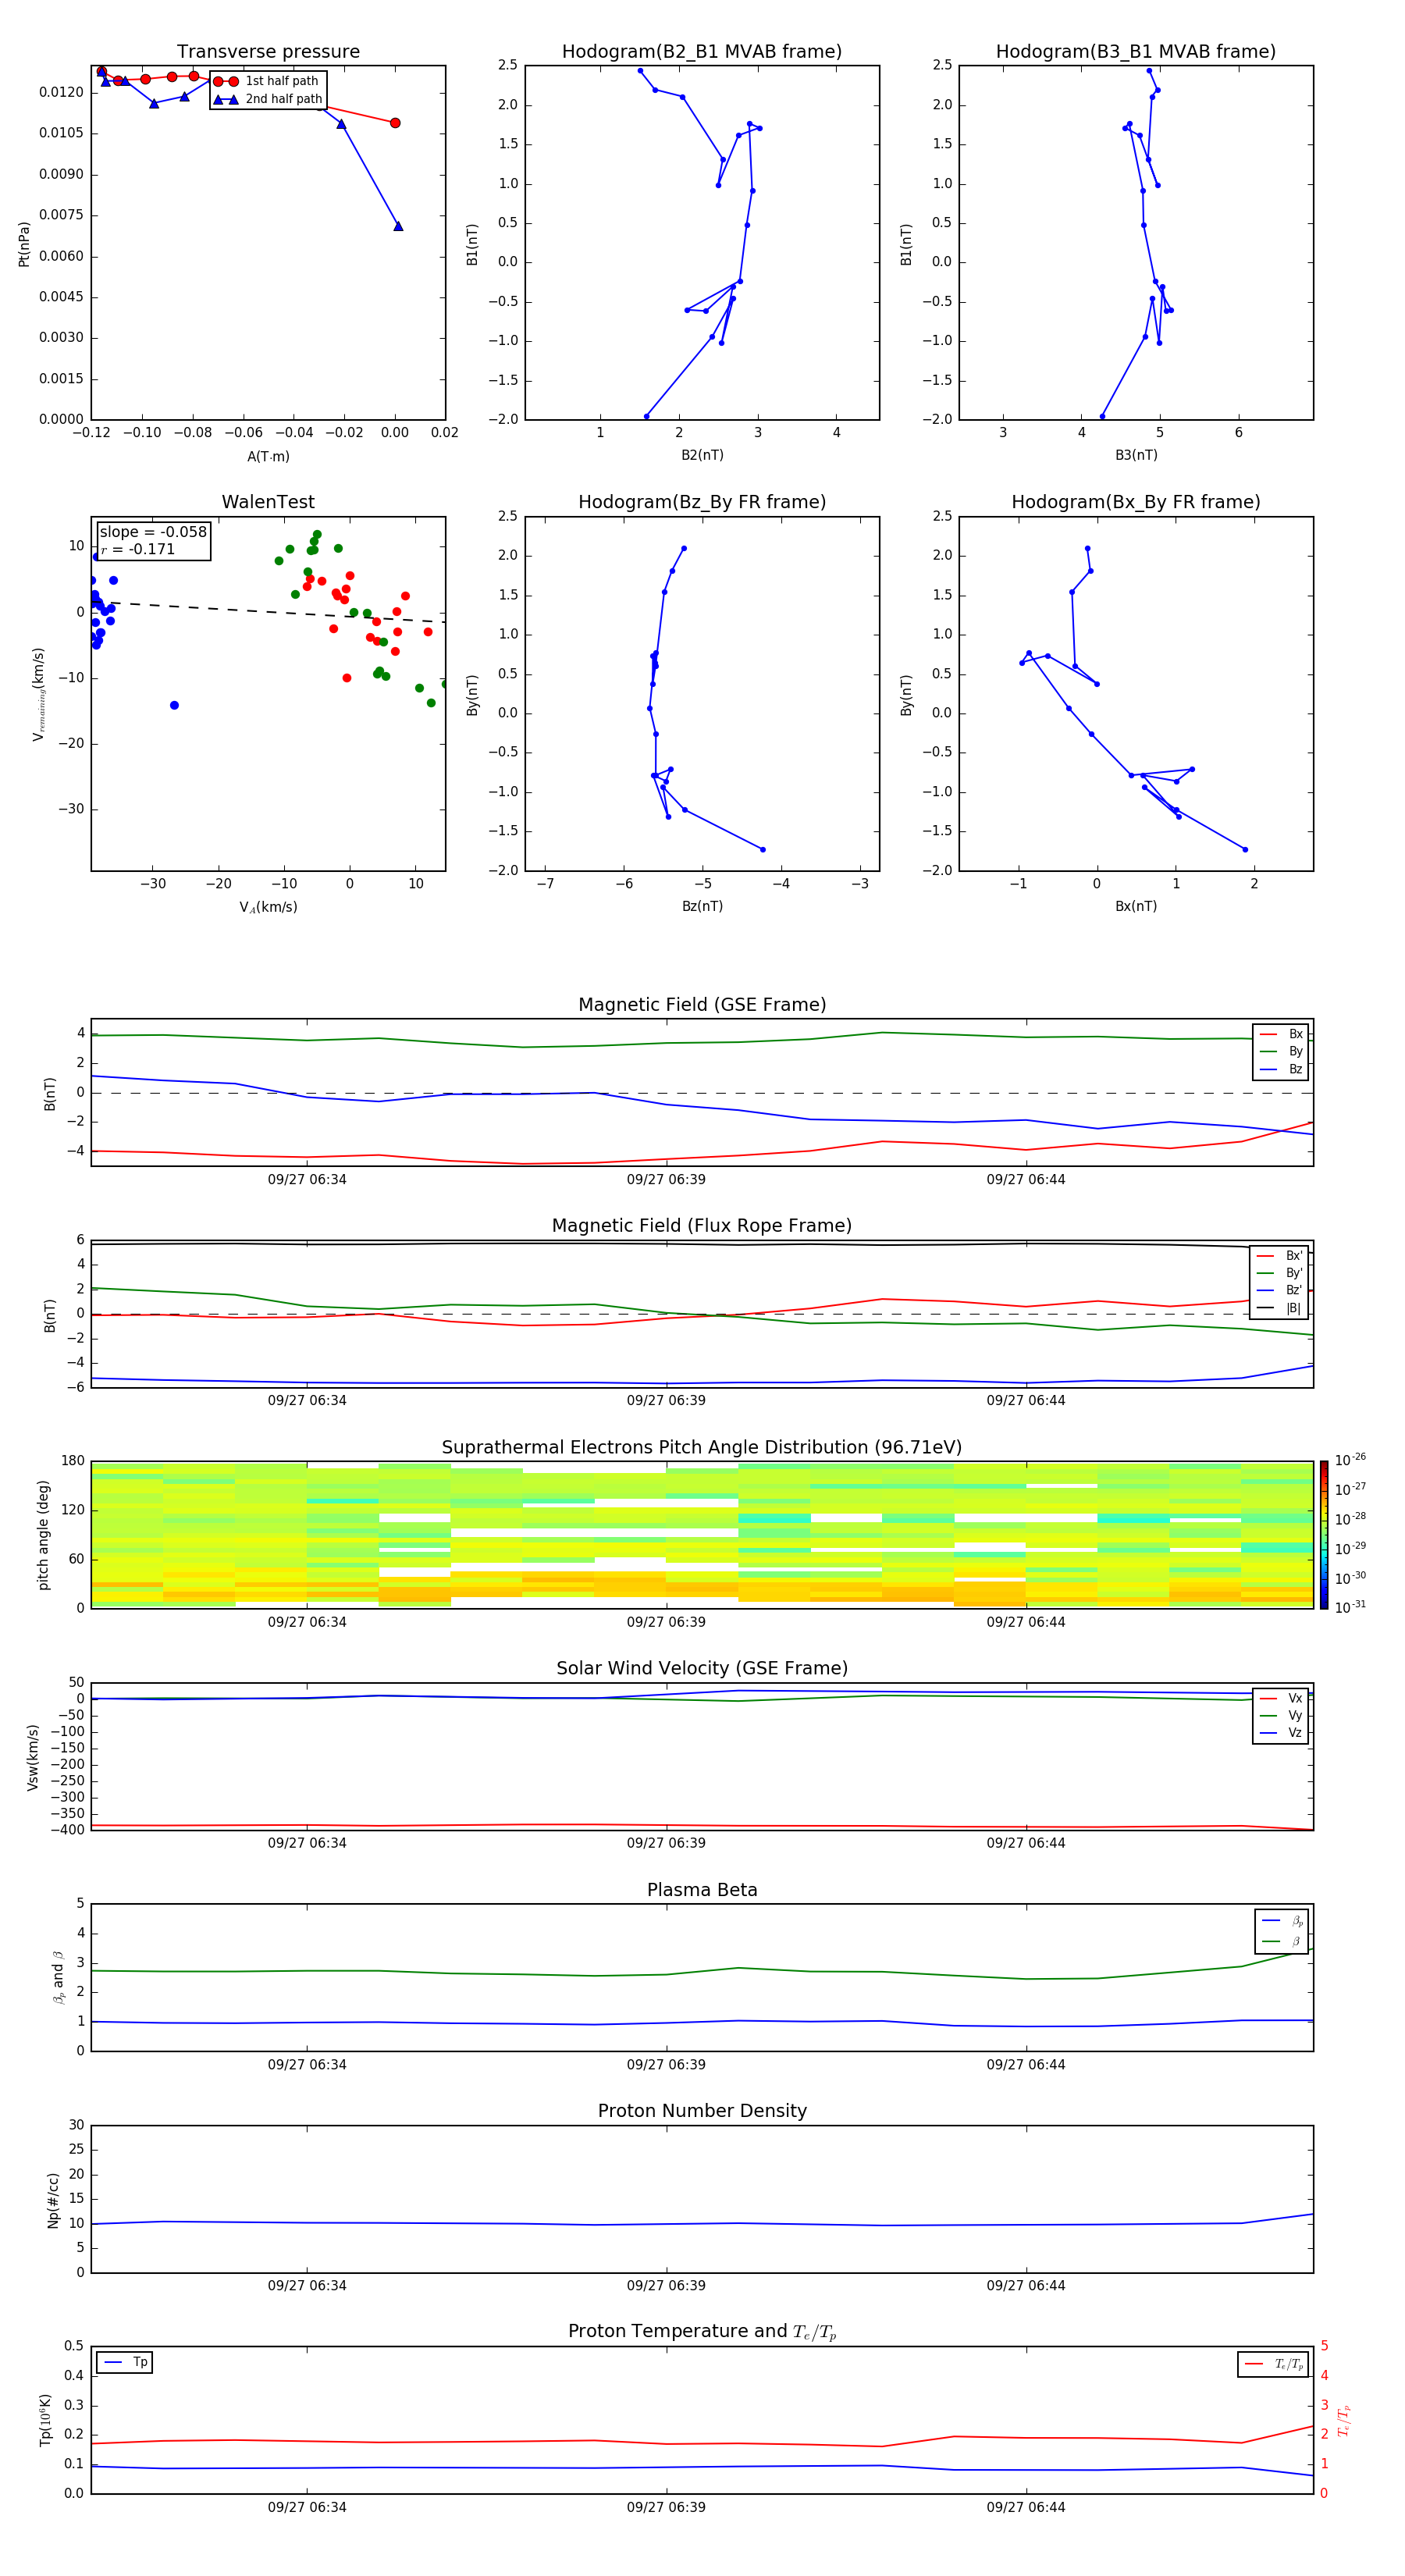Viewport: 1405px width, 2576px height.
Task: Click the Te/Tp legend box
Action: pyautogui.click(x=1273, y=2364)
